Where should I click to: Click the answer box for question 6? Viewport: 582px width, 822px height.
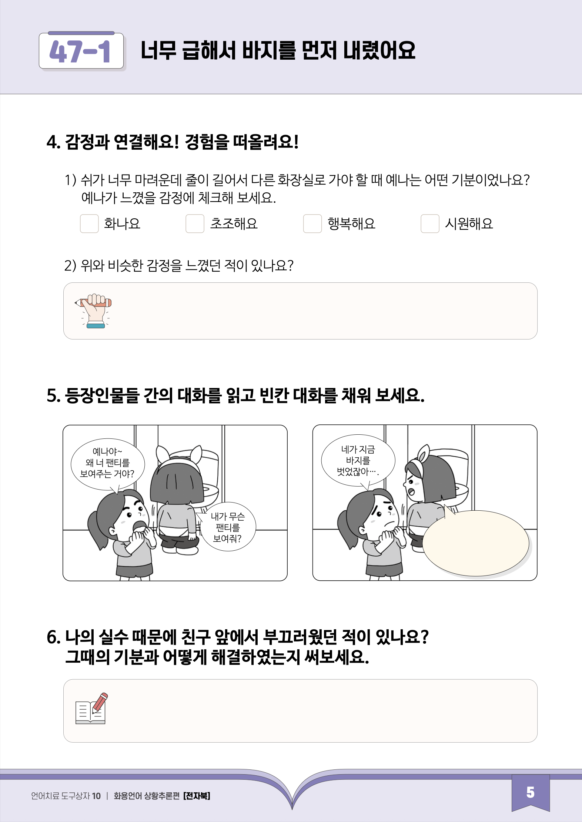click(x=300, y=711)
